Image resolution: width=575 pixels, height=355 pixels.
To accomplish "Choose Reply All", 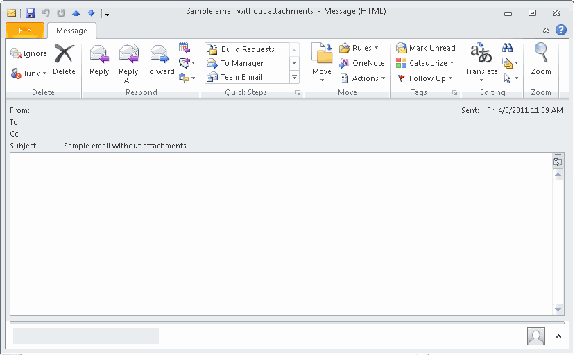I will click(x=128, y=64).
